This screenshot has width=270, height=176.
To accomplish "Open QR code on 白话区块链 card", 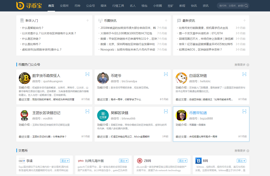I will [244, 73].
